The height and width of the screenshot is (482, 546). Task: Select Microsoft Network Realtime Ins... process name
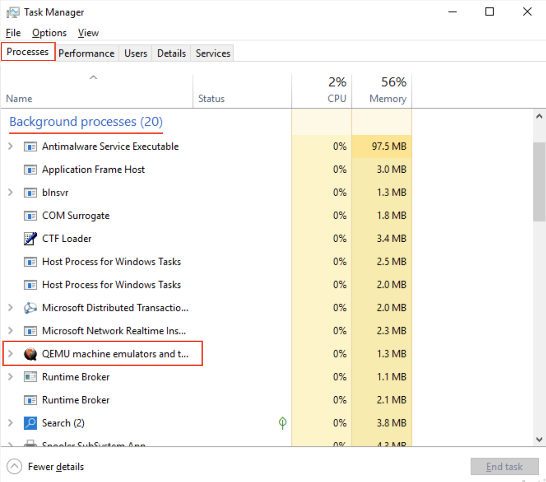pyautogui.click(x=114, y=331)
